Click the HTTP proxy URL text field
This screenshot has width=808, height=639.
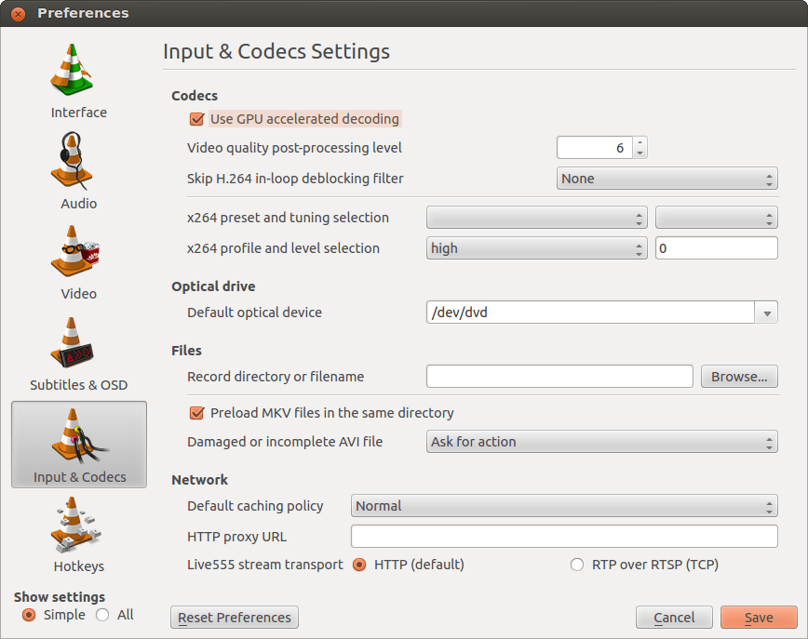point(563,537)
